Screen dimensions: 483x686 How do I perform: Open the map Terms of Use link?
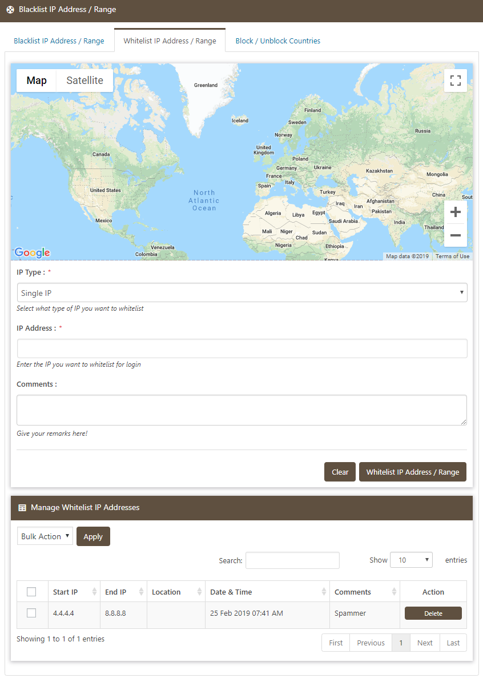coord(452,256)
